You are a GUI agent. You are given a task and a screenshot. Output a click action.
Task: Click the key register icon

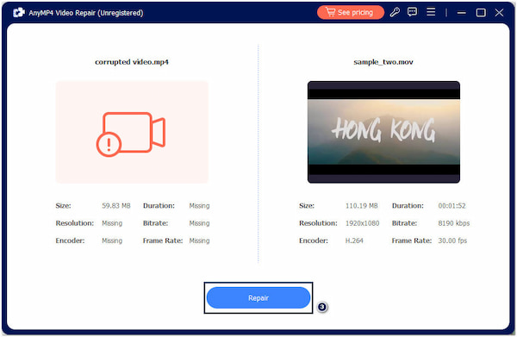395,13
